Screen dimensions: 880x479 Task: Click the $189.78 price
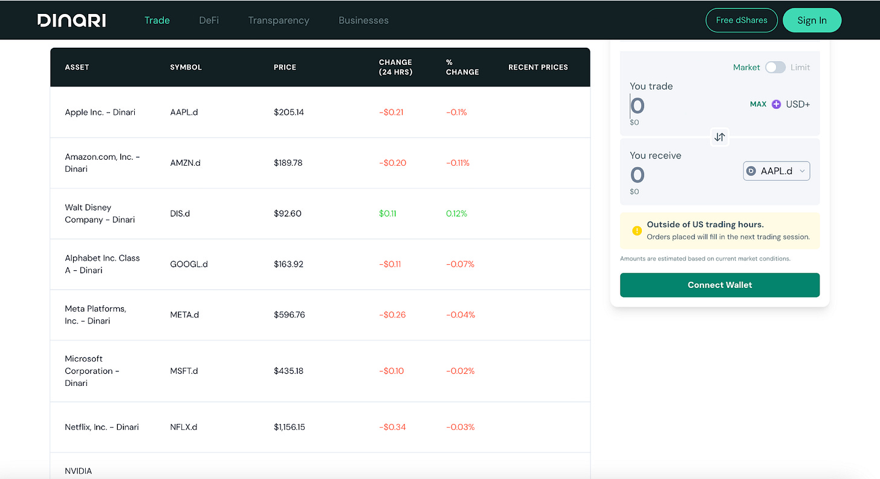[x=289, y=163]
